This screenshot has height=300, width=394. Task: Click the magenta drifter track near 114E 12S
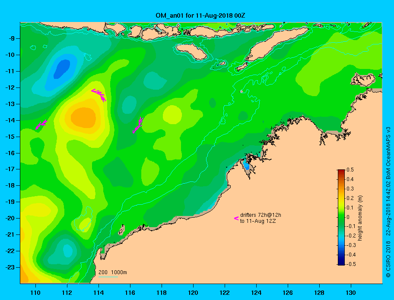click(99, 95)
